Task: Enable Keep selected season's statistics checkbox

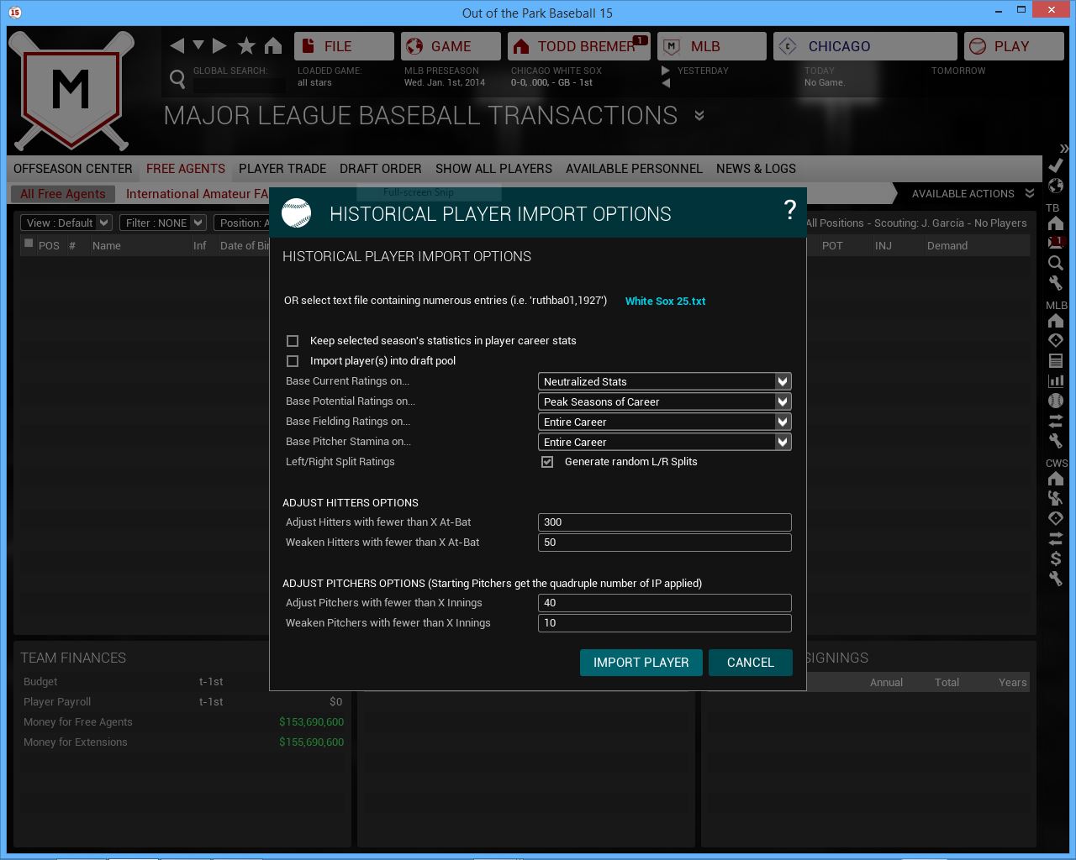Action: tap(293, 341)
